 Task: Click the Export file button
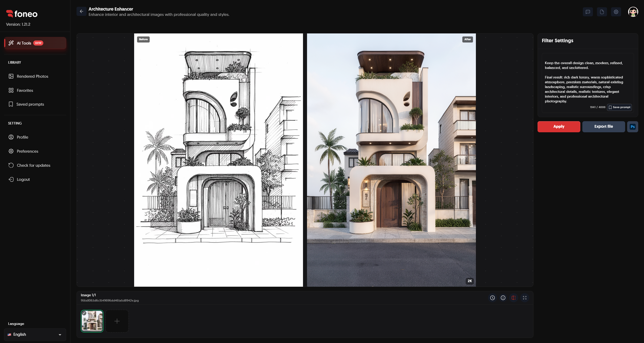click(603, 126)
